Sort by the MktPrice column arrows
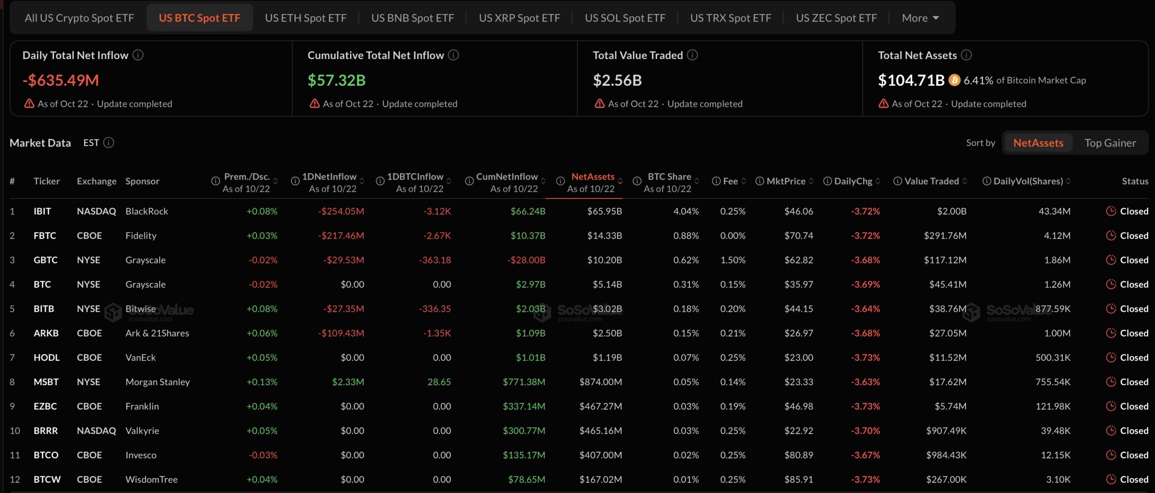The image size is (1155, 493). pyautogui.click(x=811, y=181)
